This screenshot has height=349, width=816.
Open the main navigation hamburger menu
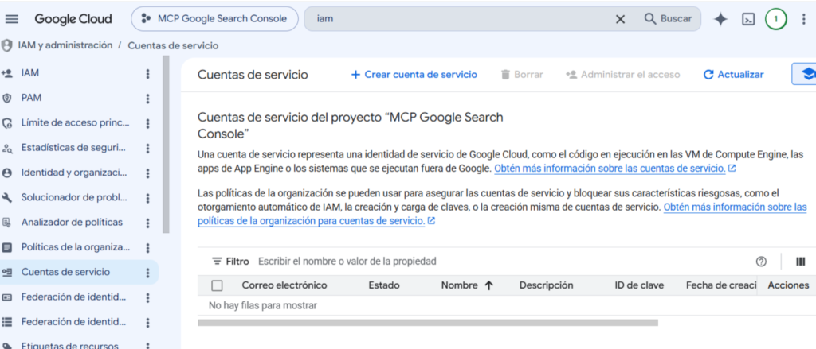pyautogui.click(x=11, y=19)
